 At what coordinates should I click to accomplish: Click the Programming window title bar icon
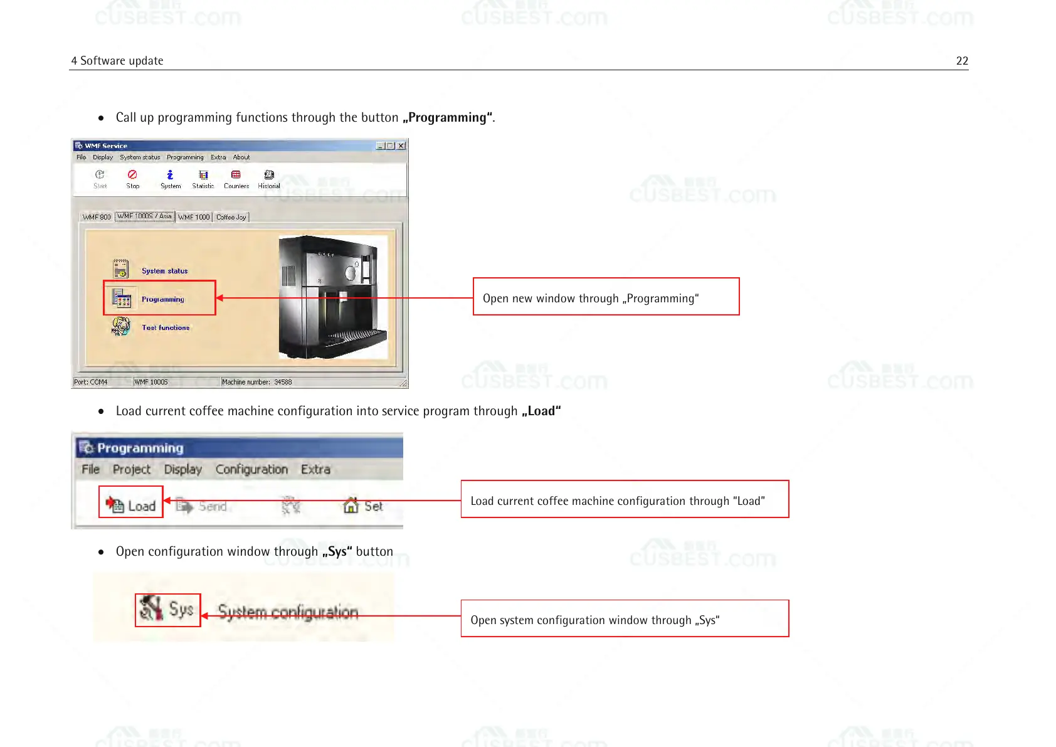[x=87, y=448]
